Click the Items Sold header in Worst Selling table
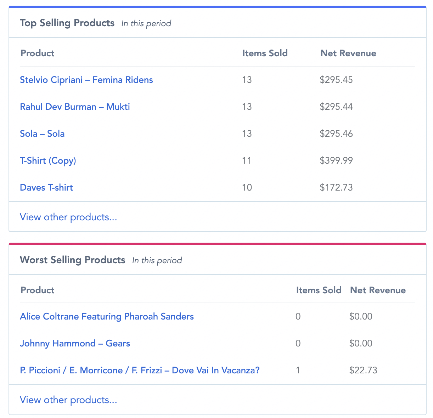 pyautogui.click(x=319, y=290)
